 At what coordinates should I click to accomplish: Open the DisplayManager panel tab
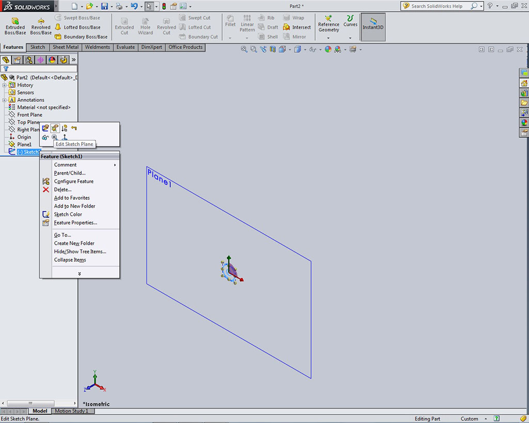pyautogui.click(x=52, y=60)
